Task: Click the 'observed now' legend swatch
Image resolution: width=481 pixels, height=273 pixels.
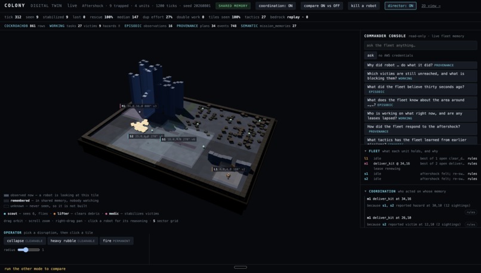Action: click(x=6, y=195)
